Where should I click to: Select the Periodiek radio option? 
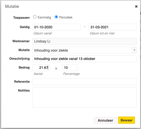tap(56, 17)
